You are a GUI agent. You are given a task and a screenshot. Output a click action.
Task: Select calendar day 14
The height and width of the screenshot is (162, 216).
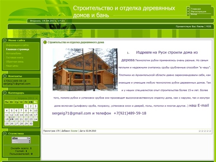pos(21,115)
